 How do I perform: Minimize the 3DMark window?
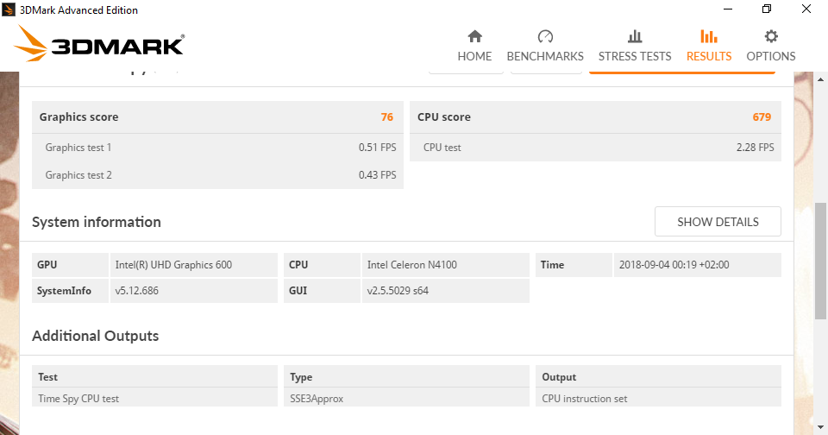click(x=728, y=9)
